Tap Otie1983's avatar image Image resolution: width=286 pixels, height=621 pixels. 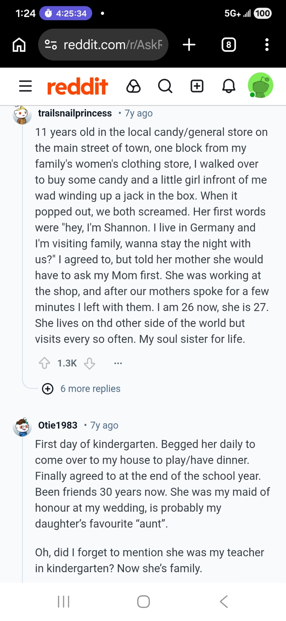click(22, 427)
